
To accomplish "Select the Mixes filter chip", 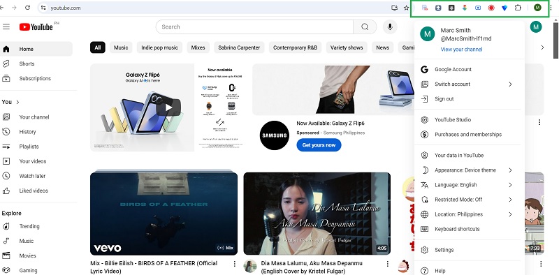I will (x=198, y=47).
